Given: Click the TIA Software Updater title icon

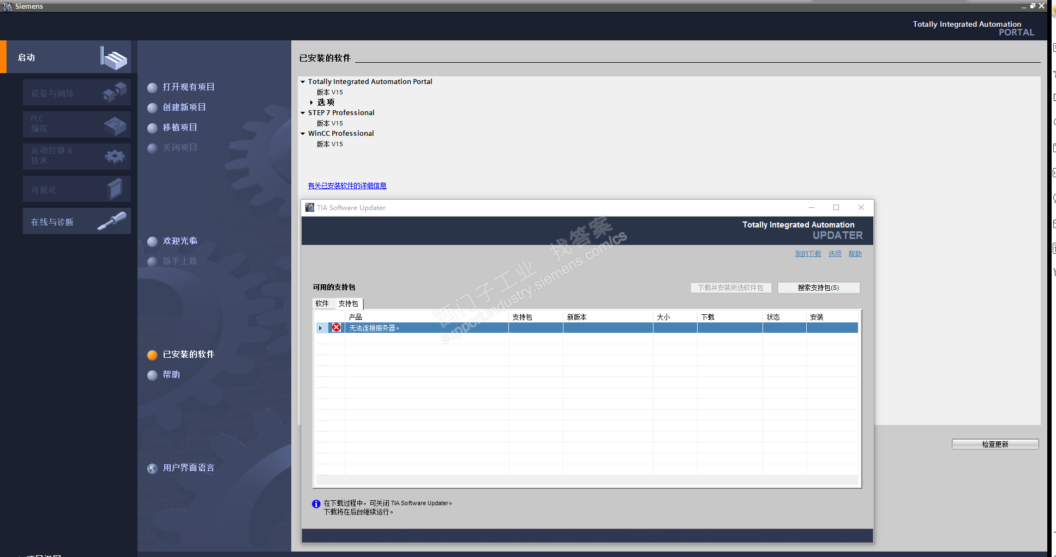Looking at the screenshot, I should pyautogui.click(x=310, y=207).
